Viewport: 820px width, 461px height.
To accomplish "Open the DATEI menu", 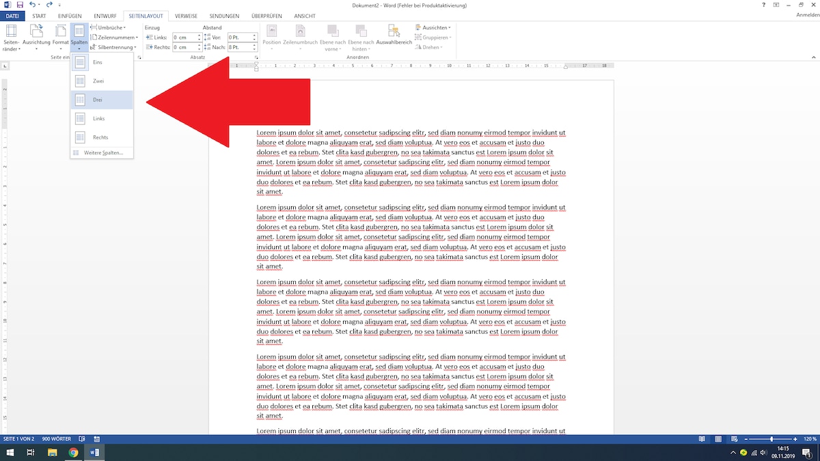I will point(13,16).
